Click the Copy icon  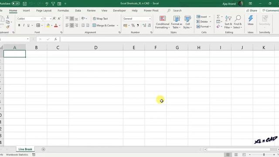[8, 22]
